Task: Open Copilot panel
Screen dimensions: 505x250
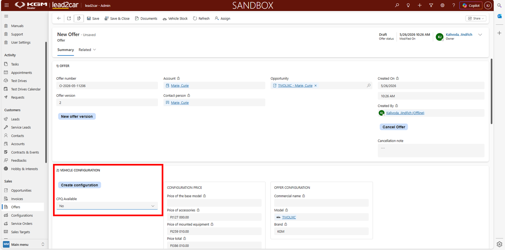Action: click(471, 5)
